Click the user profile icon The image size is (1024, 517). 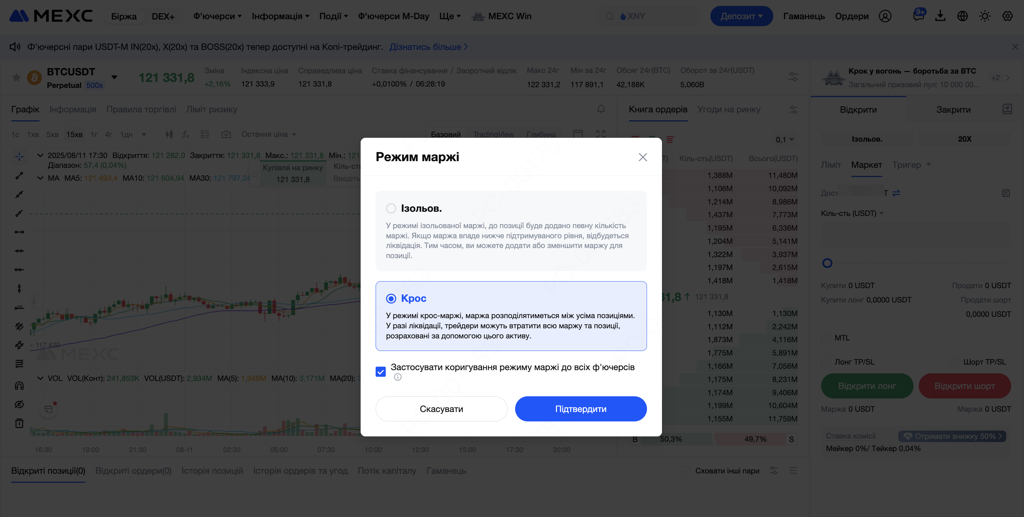tap(885, 16)
